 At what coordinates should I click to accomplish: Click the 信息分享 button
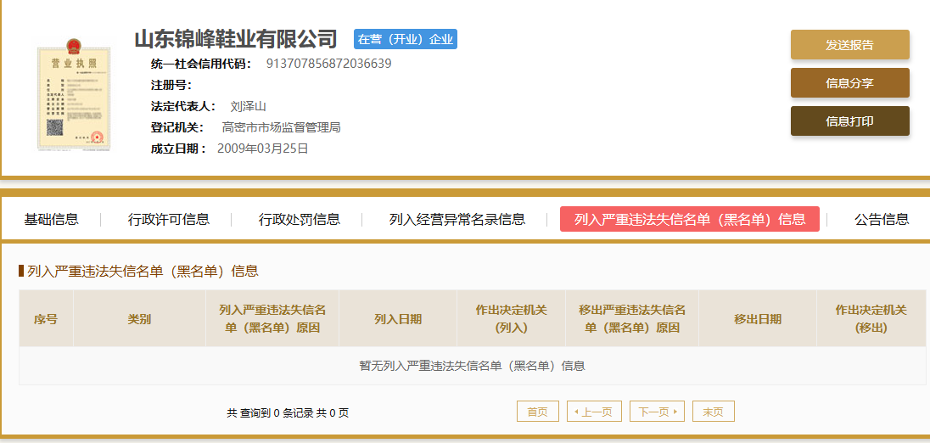849,83
